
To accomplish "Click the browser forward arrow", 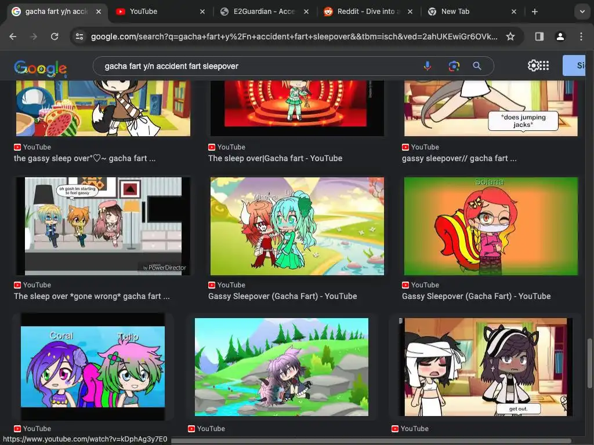I will tap(34, 37).
